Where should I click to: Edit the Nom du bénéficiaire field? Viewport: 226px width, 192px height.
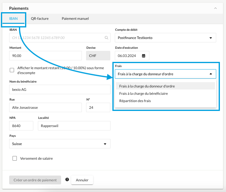[60, 90]
